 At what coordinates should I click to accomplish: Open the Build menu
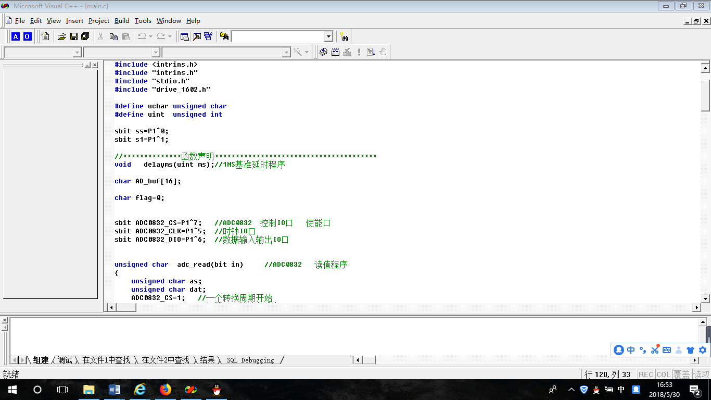tap(122, 21)
